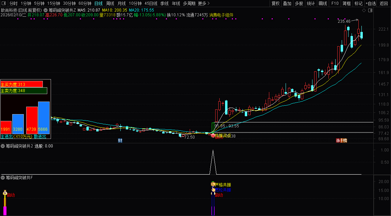Select the 周线 weekly period tab
Image resolution: width=391 pixels, height=216 pixels.
click(x=110, y=3)
